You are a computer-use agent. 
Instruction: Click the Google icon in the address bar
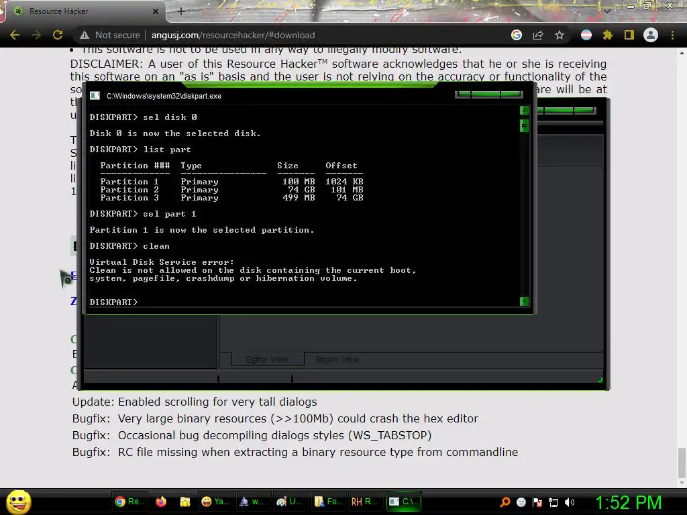pyautogui.click(x=517, y=35)
